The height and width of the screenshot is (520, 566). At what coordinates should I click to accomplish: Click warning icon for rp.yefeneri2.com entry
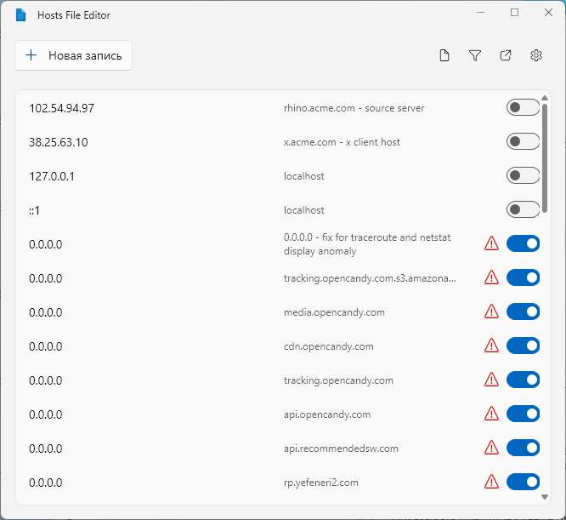[491, 483]
